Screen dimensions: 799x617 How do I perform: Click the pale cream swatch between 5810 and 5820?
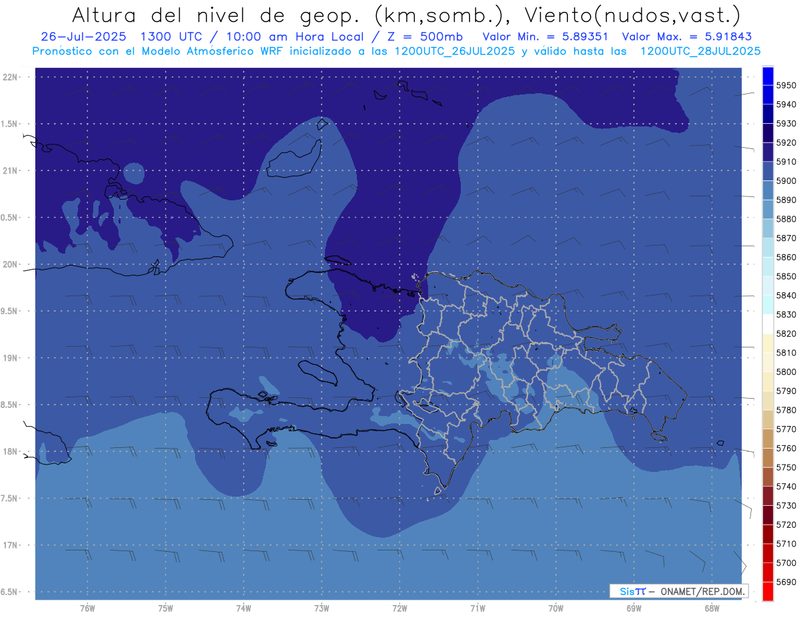click(768, 343)
